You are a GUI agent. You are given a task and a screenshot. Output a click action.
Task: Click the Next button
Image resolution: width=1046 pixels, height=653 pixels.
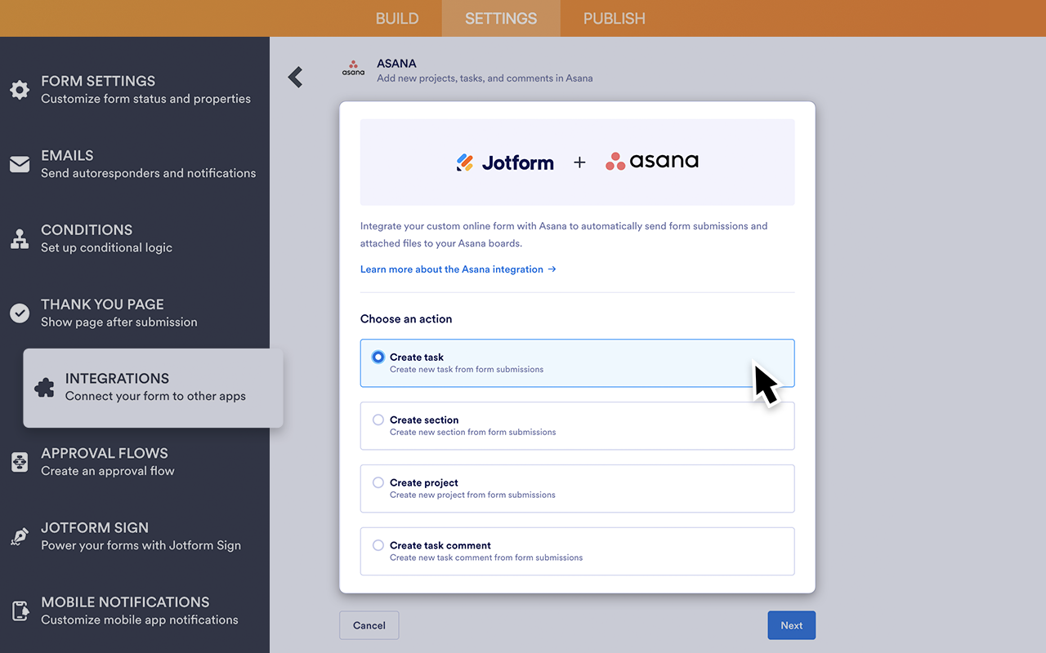click(791, 624)
